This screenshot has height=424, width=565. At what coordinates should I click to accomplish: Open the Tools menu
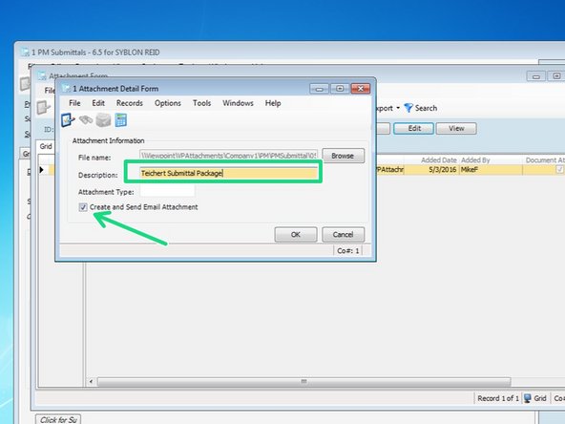pyautogui.click(x=201, y=103)
